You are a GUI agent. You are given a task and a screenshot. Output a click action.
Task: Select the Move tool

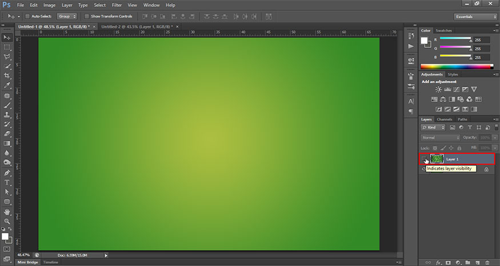point(7,38)
